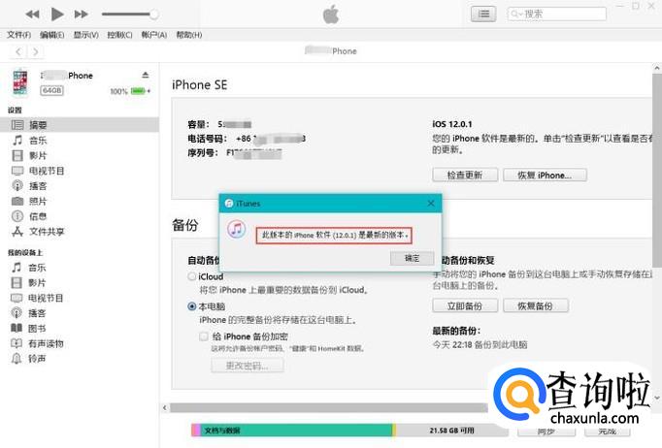Enable 给 iPhone 备份加密 checkbox
Viewport: 662px width, 448px height.
pos(204,336)
